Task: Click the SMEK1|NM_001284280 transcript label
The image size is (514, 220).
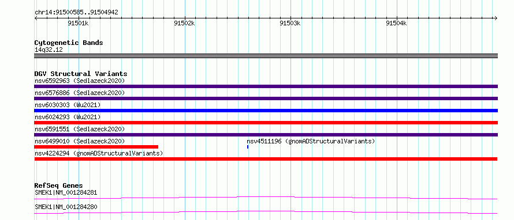Action: click(x=66, y=207)
